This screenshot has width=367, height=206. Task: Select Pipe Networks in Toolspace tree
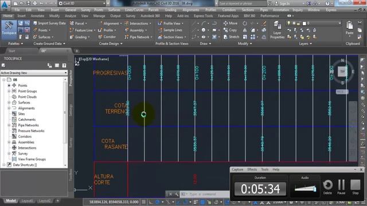click(x=28, y=125)
